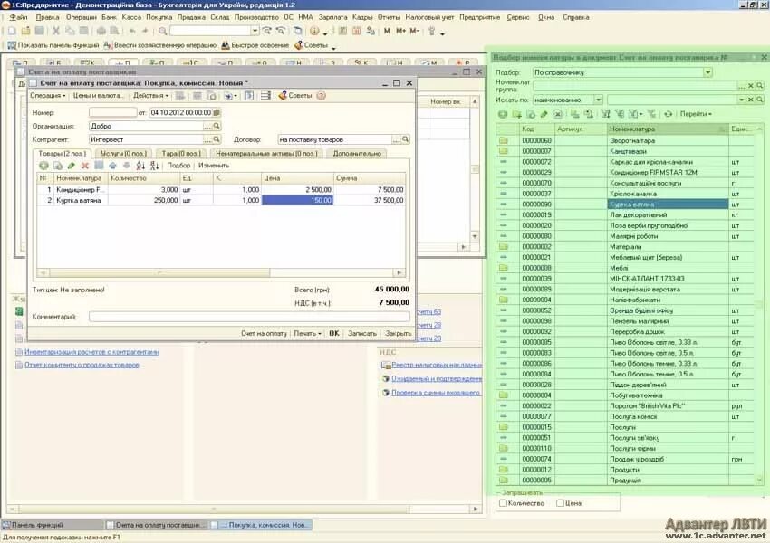
Task: Click ellipsis select button in Организация field
Action: point(207,126)
